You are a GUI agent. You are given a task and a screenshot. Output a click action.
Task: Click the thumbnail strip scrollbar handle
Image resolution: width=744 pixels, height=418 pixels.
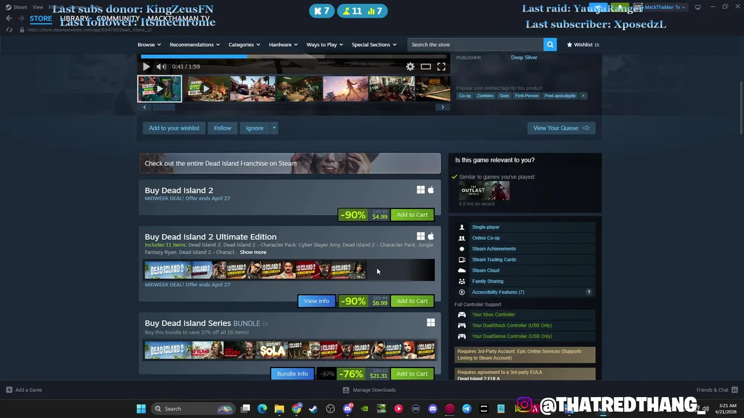[163, 107]
